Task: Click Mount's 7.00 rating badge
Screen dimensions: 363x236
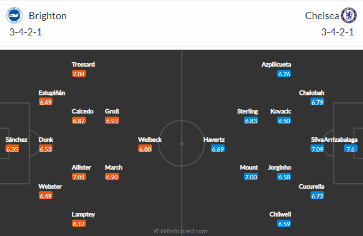Action: pyautogui.click(x=251, y=177)
